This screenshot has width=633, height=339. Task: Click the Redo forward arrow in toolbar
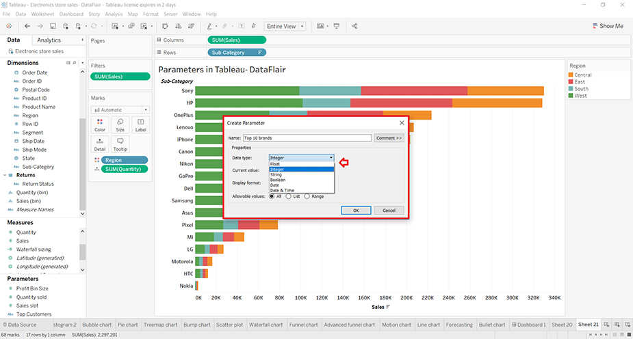[x=40, y=26]
